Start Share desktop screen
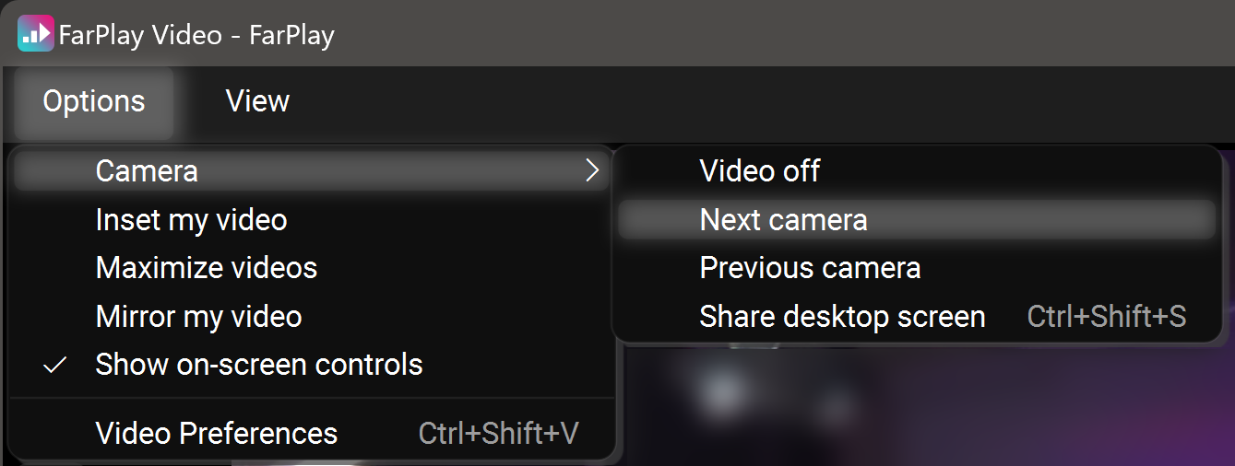The height and width of the screenshot is (466, 1235). [x=841, y=317]
